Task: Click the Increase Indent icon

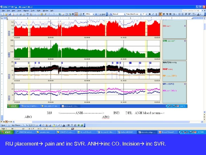Action: (x=189, y=14)
